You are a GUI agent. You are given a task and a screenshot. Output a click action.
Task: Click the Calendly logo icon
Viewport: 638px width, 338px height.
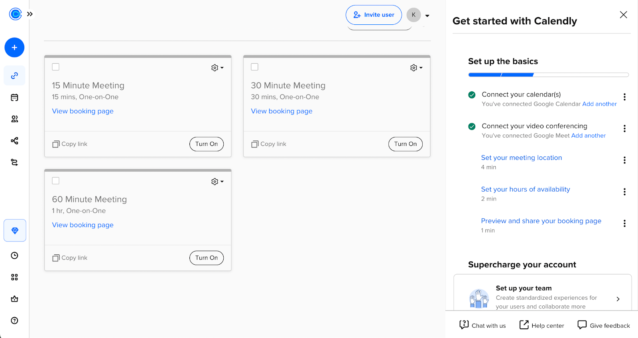pos(15,14)
